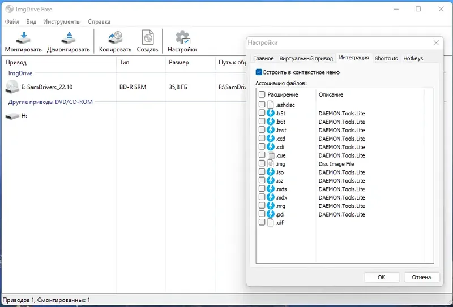
Task: Click the blank file icon beside .ashdisc
Action: (x=271, y=105)
